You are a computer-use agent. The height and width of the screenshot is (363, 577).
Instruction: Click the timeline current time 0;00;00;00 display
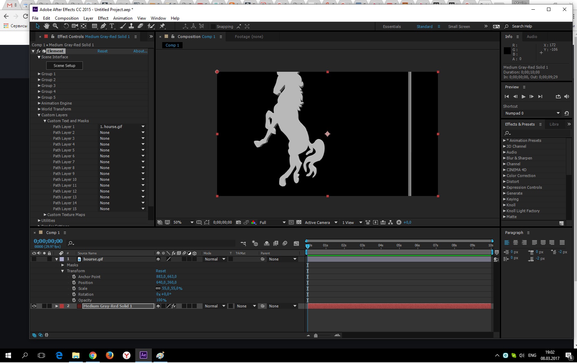48,241
